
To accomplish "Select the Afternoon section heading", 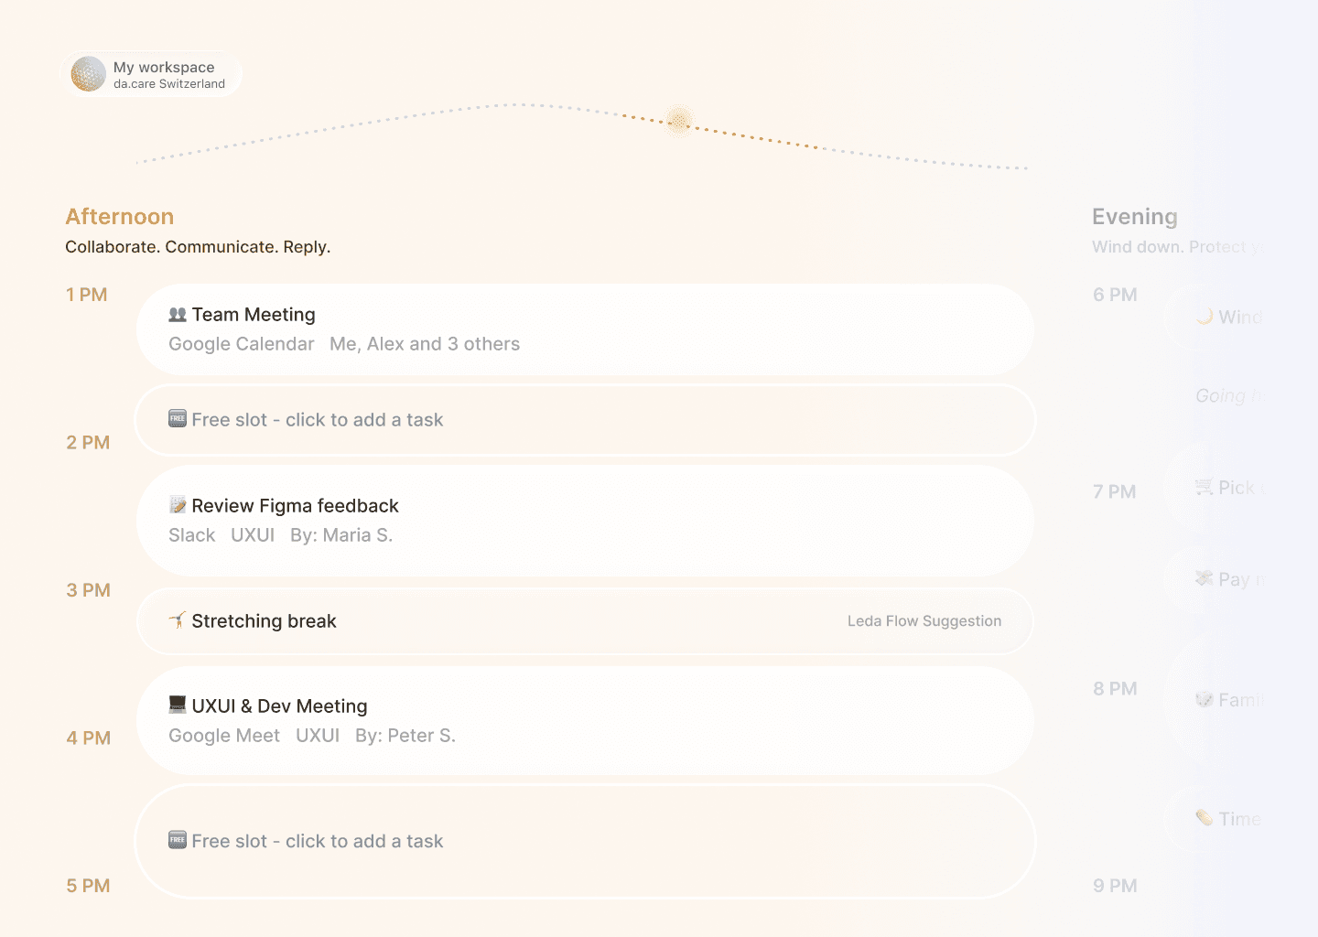I will 120,217.
